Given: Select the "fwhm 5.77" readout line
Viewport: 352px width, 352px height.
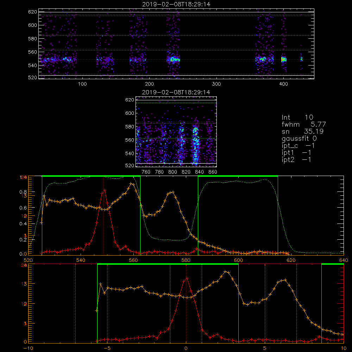Looking at the screenshot, I should pyautogui.click(x=303, y=124).
